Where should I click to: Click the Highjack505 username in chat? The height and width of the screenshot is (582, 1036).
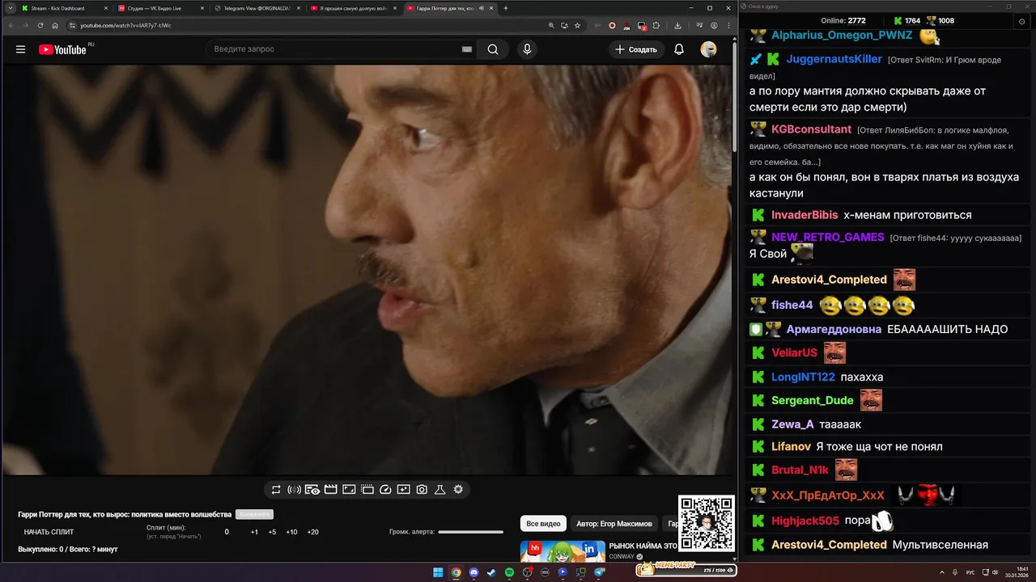coord(805,521)
